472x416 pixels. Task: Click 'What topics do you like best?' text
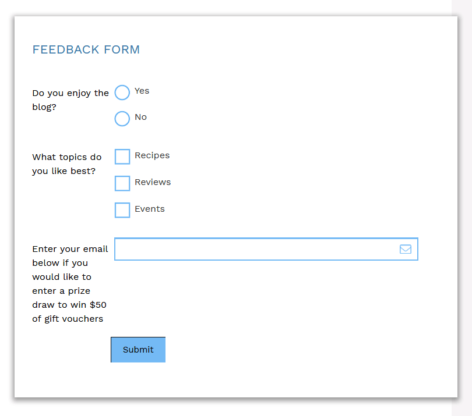pos(67,164)
